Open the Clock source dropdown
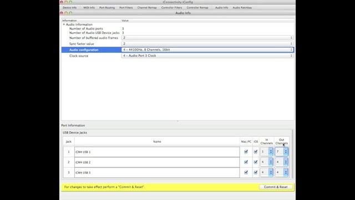The image size is (355, 200). click(207, 56)
